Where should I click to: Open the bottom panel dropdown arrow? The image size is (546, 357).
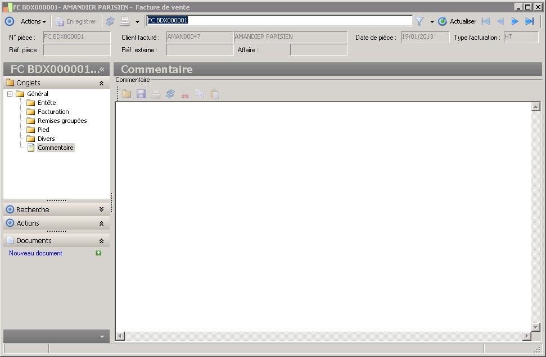[x=102, y=336]
